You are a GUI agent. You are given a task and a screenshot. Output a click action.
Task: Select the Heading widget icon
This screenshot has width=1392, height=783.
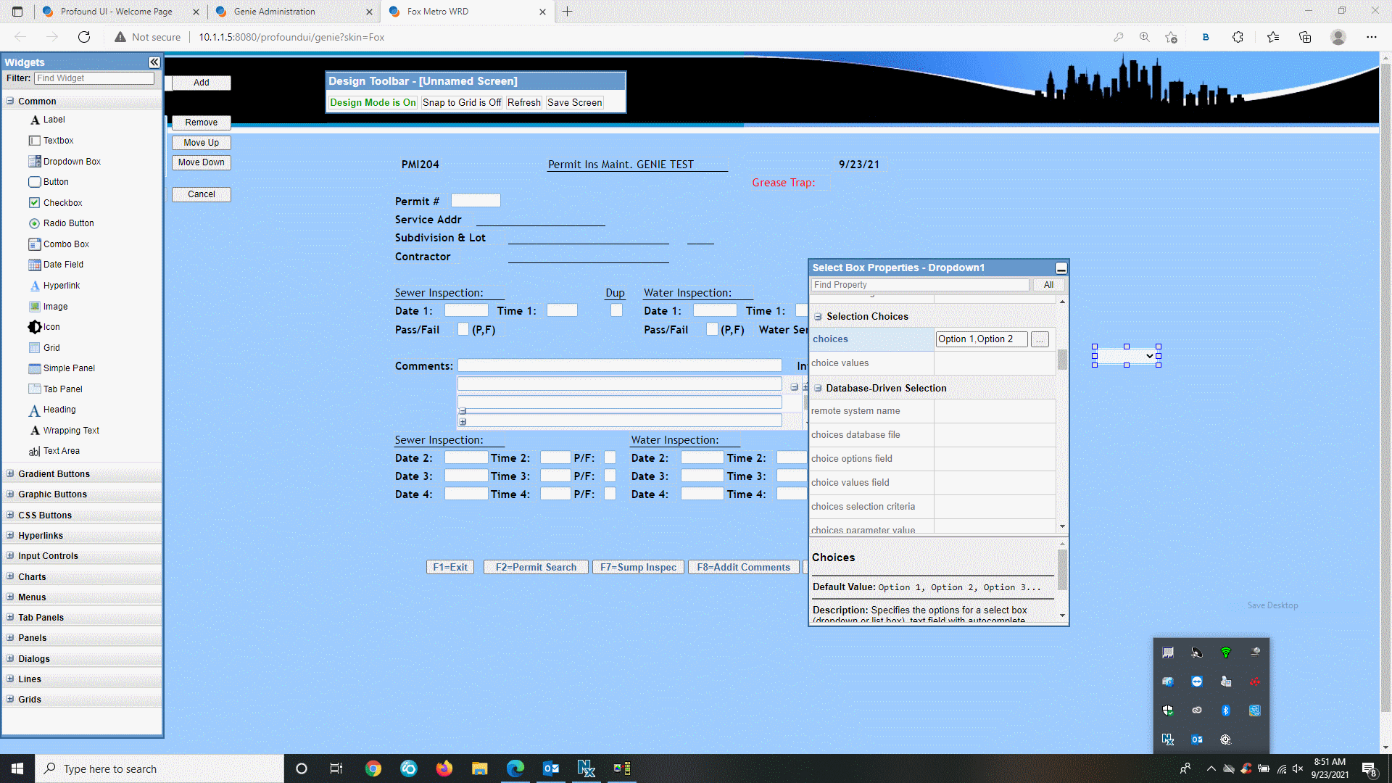(34, 409)
